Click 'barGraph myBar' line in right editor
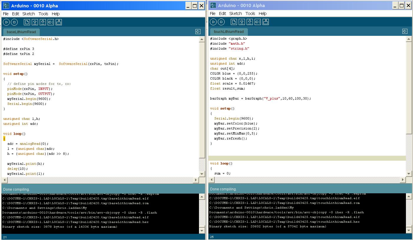This screenshot has height=240, width=413. (261, 98)
